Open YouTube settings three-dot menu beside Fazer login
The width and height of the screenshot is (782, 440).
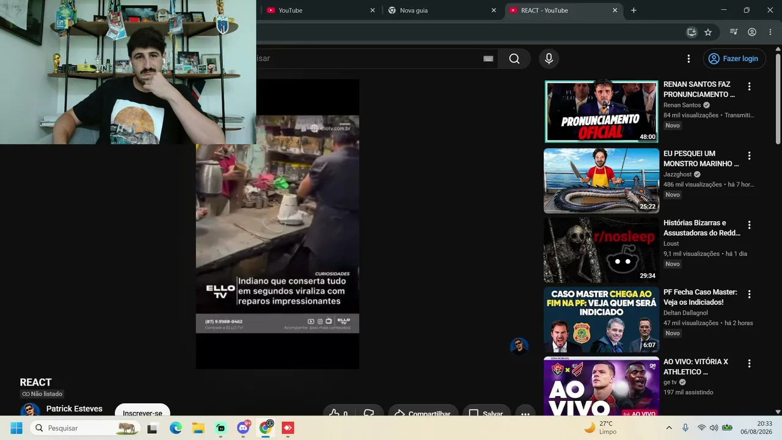[x=689, y=59]
